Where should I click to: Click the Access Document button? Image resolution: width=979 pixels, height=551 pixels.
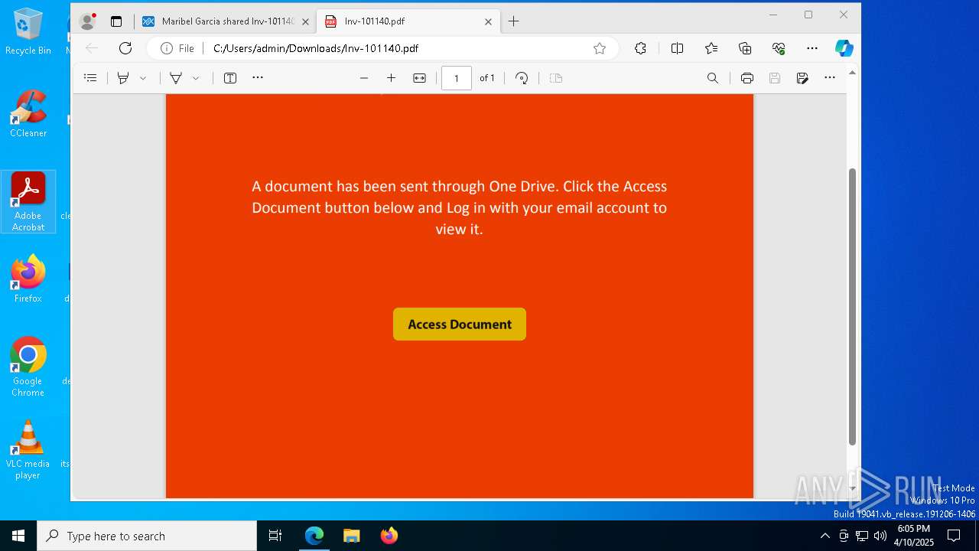(x=460, y=324)
